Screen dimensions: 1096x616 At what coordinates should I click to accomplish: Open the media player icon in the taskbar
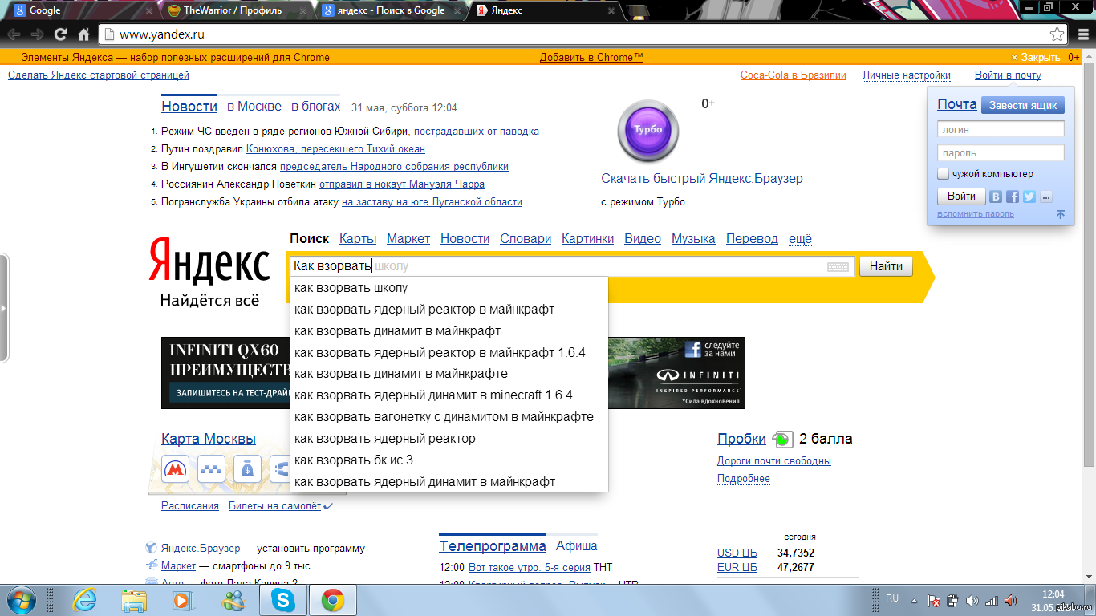[184, 600]
